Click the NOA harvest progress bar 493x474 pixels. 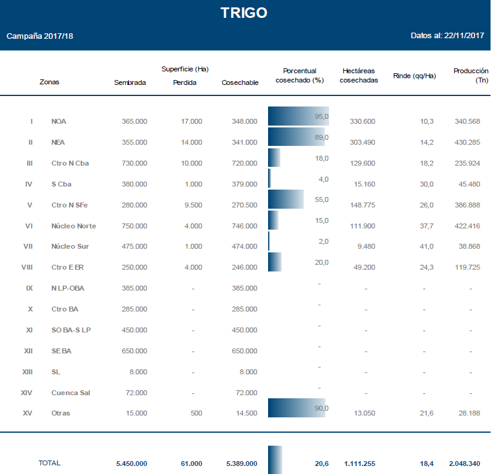coord(298,116)
